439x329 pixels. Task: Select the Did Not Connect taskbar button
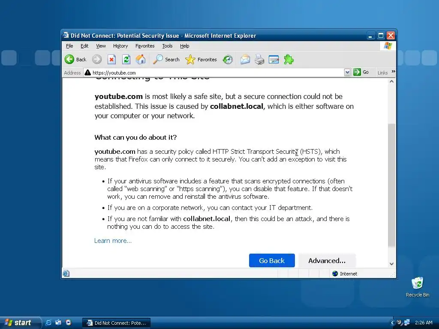coord(117,323)
